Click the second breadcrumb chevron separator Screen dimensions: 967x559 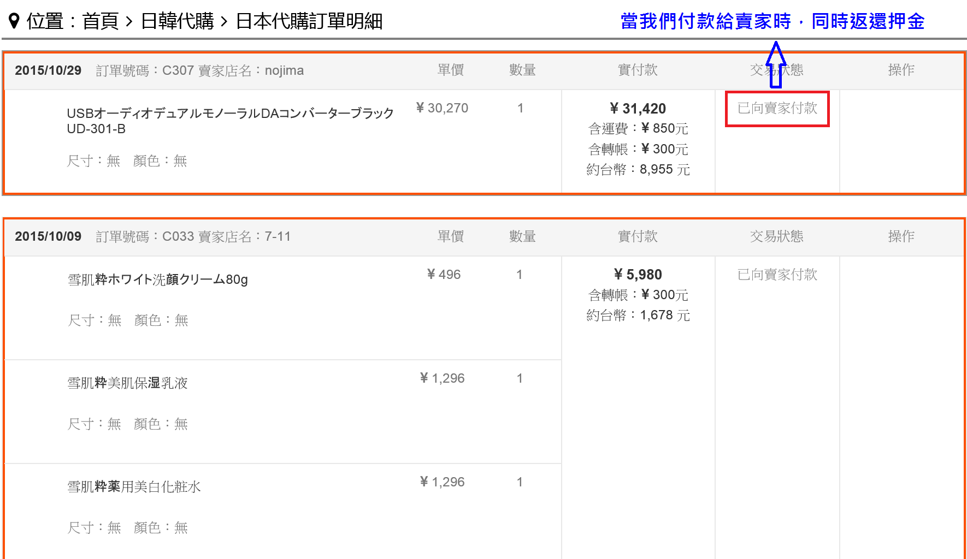pyautogui.click(x=225, y=22)
